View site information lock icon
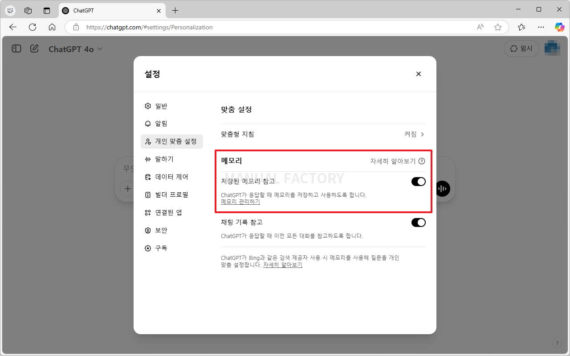 (x=76, y=27)
